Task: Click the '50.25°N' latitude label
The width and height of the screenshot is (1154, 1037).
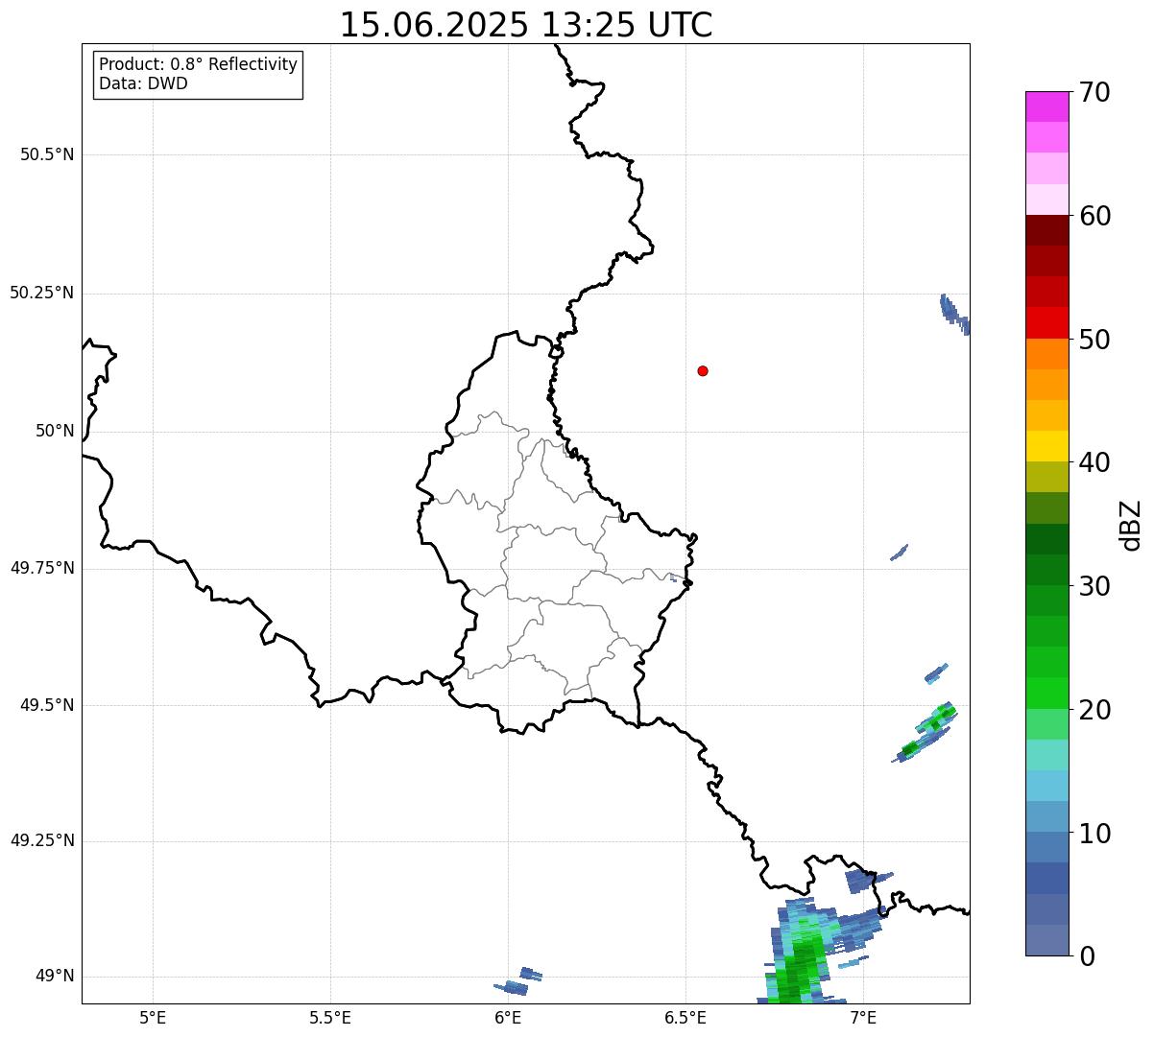Action: 42,293
